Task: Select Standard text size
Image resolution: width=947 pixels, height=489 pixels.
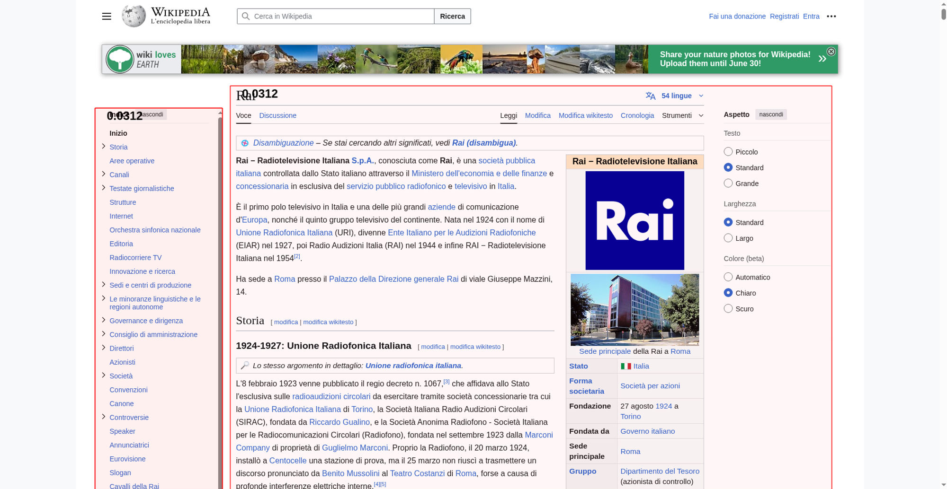Action: [728, 167]
